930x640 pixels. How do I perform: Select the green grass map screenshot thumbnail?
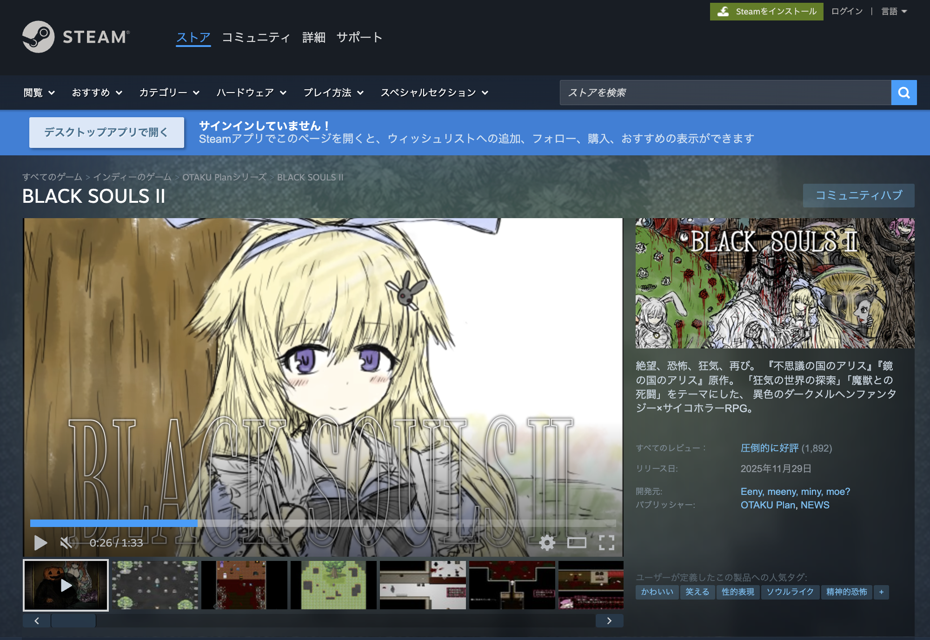pos(333,585)
